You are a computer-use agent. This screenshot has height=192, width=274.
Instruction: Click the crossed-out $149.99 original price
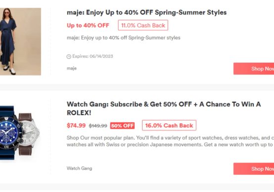tap(98, 126)
